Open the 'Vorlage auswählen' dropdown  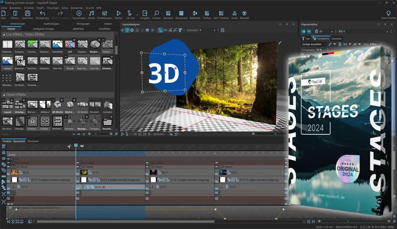point(313,44)
